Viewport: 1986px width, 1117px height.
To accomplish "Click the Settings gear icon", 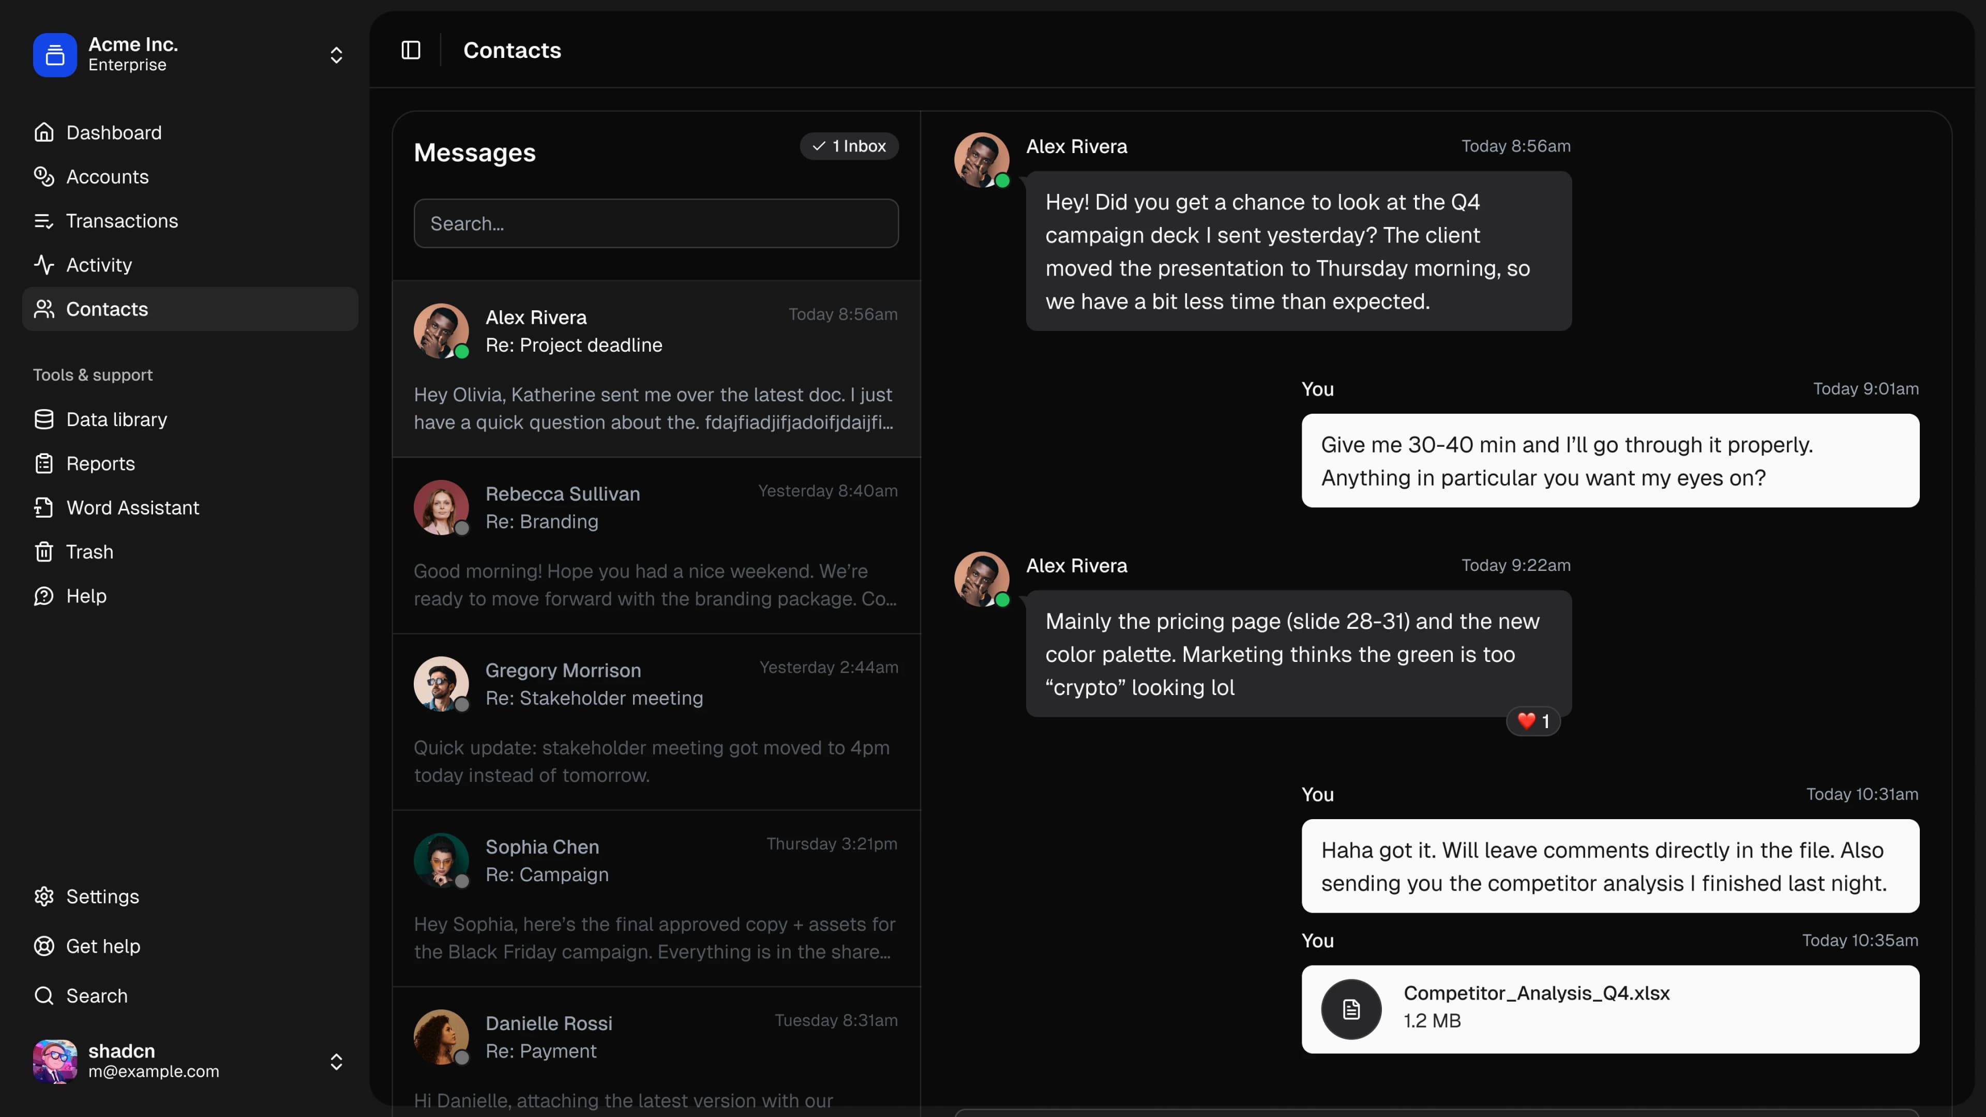I will [x=44, y=897].
